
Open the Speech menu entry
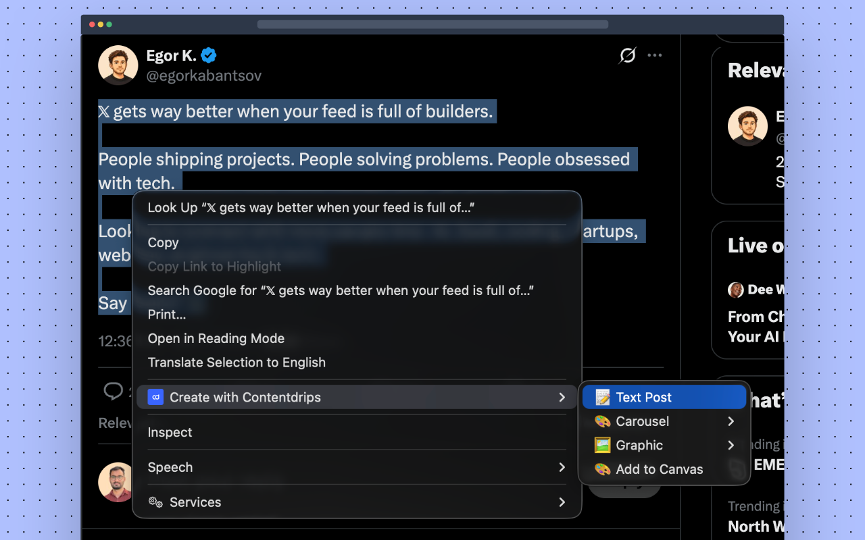(x=357, y=467)
